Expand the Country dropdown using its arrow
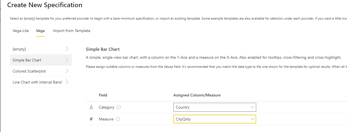Viewport: 347px width, 132px height. coord(252,107)
